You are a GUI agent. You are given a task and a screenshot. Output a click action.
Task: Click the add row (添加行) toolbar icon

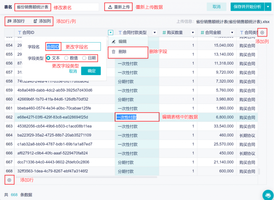click(x=9, y=21)
